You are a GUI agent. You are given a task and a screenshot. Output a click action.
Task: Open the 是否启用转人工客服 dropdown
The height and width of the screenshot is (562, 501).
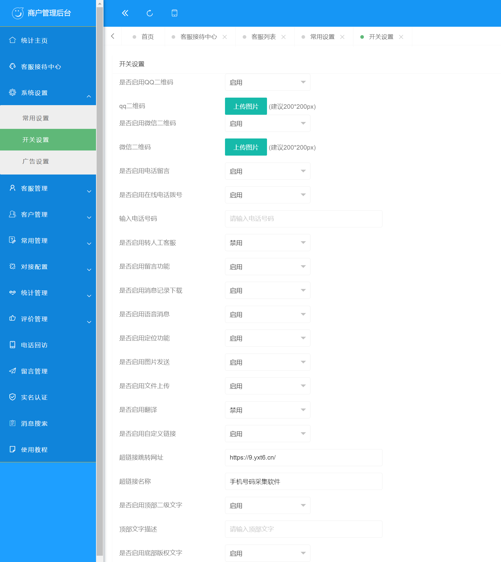[268, 243]
